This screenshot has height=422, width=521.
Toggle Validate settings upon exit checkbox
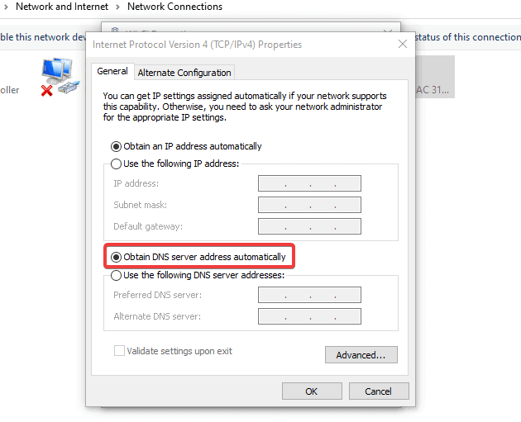point(120,351)
